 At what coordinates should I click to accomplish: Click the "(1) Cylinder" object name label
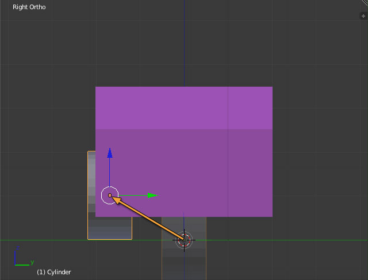[54, 272]
